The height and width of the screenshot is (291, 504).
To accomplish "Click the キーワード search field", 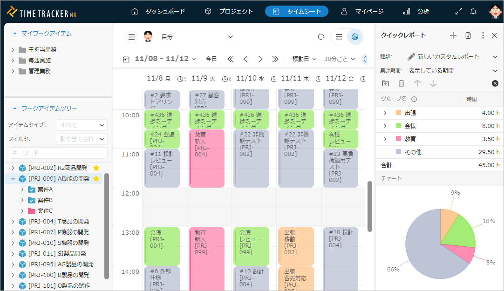I will click(x=58, y=153).
